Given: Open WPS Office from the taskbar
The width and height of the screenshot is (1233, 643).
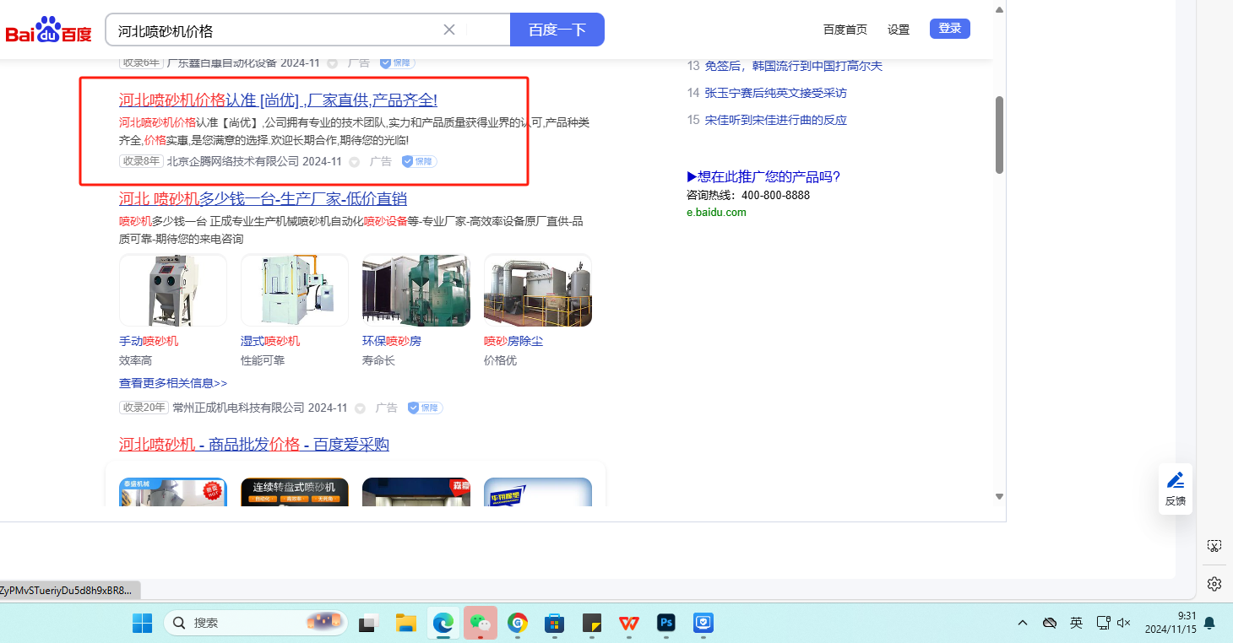Looking at the screenshot, I should [628, 623].
